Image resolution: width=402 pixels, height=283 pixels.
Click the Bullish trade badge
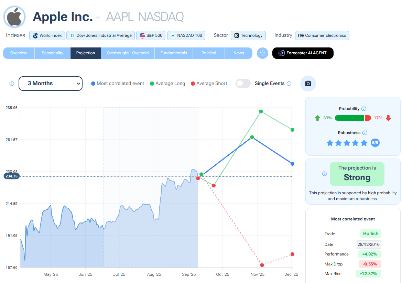pos(371,234)
